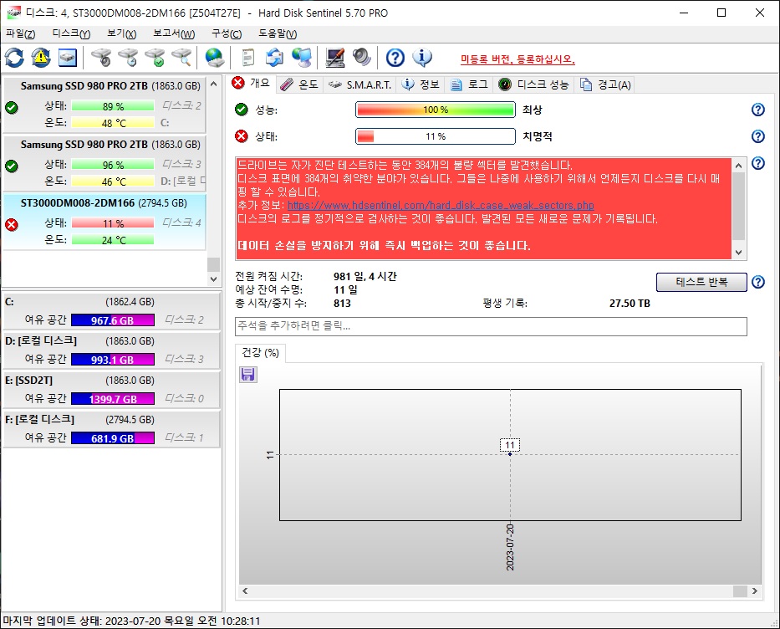Click the red X icon beside 상태
Image resolution: width=780 pixels, height=629 pixels.
[x=242, y=136]
